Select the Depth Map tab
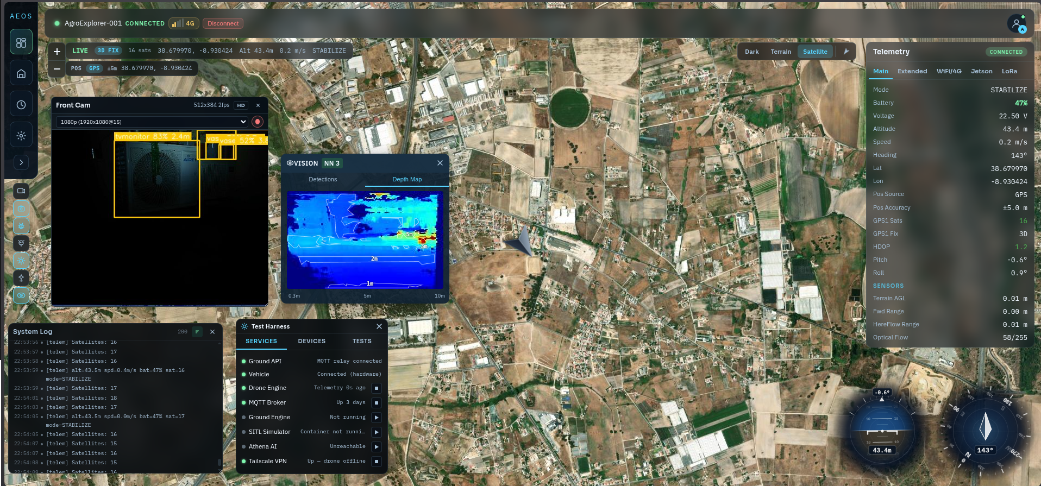Image resolution: width=1041 pixels, height=486 pixels. coord(407,179)
